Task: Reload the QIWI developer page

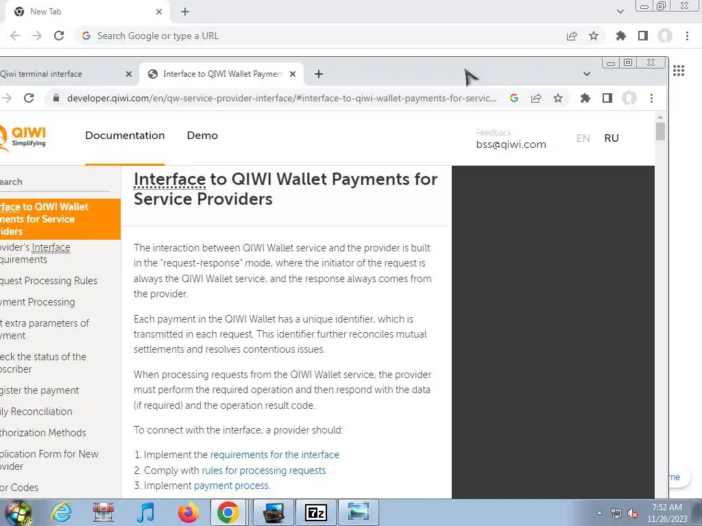Action: tap(29, 98)
